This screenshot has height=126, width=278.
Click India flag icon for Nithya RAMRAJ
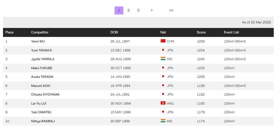163,121
